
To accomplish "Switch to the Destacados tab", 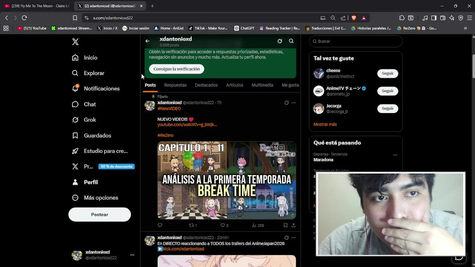I will (x=206, y=85).
